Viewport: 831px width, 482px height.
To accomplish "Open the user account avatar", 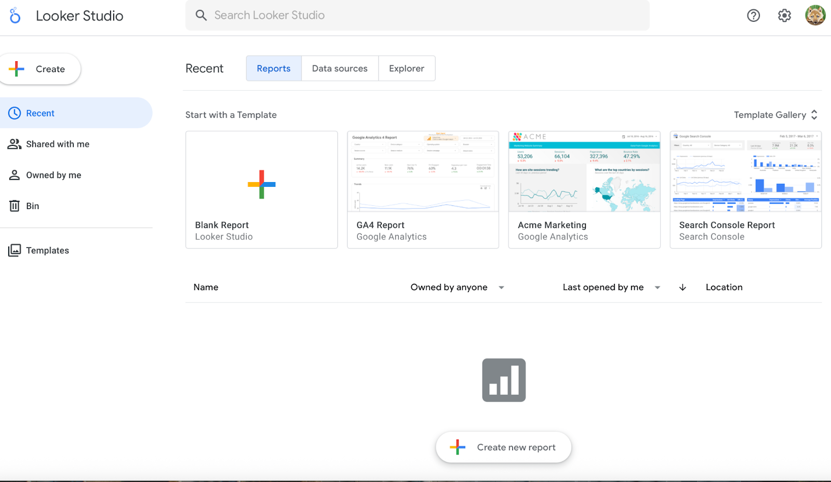I will (815, 16).
